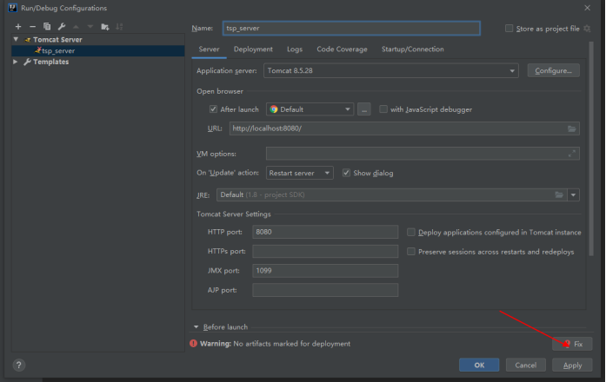The height and width of the screenshot is (382, 606).
Task: Expand VM options field editor
Action: point(571,154)
